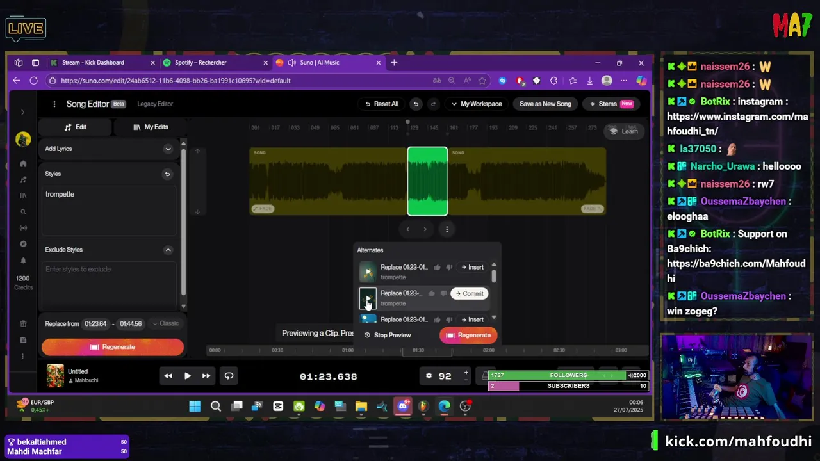Redo the edit in the toolbar
This screenshot has height=461, width=820.
[433, 104]
